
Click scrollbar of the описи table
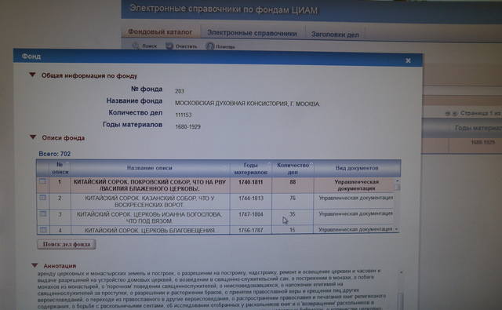click(x=397, y=205)
